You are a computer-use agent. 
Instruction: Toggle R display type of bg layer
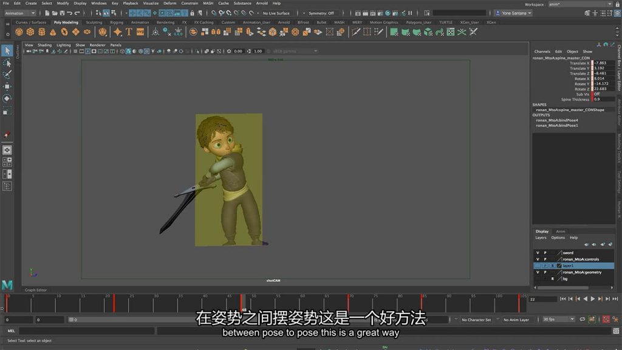pos(552,279)
